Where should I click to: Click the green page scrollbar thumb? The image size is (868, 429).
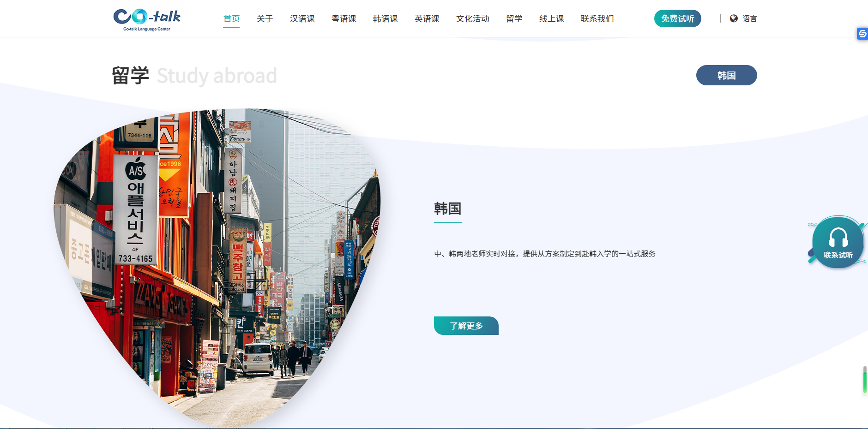click(x=865, y=381)
